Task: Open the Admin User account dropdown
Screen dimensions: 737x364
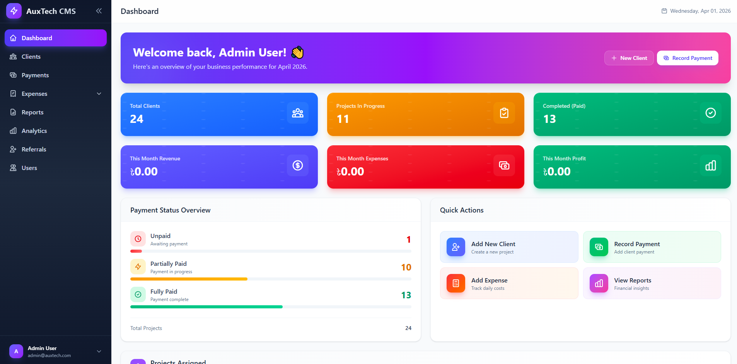Action: (99, 351)
